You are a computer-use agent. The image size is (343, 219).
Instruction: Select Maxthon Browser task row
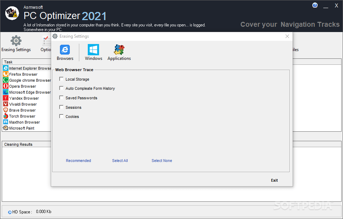pyautogui.click(x=27, y=122)
